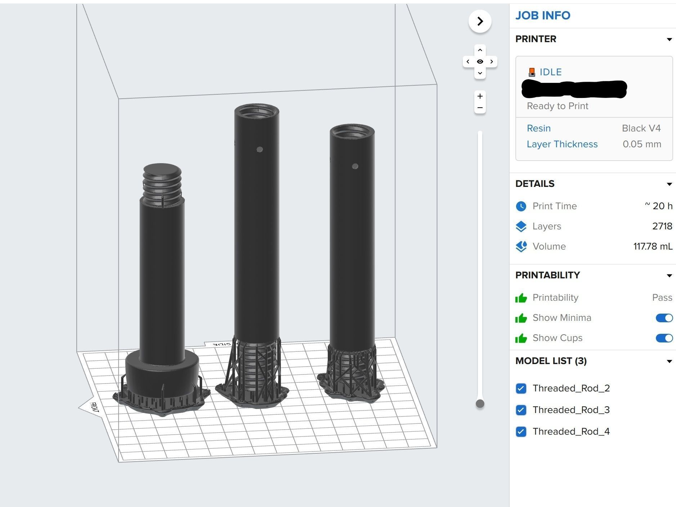This screenshot has width=676, height=507.
Task: Click the orange printer status icon
Action: pyautogui.click(x=532, y=72)
